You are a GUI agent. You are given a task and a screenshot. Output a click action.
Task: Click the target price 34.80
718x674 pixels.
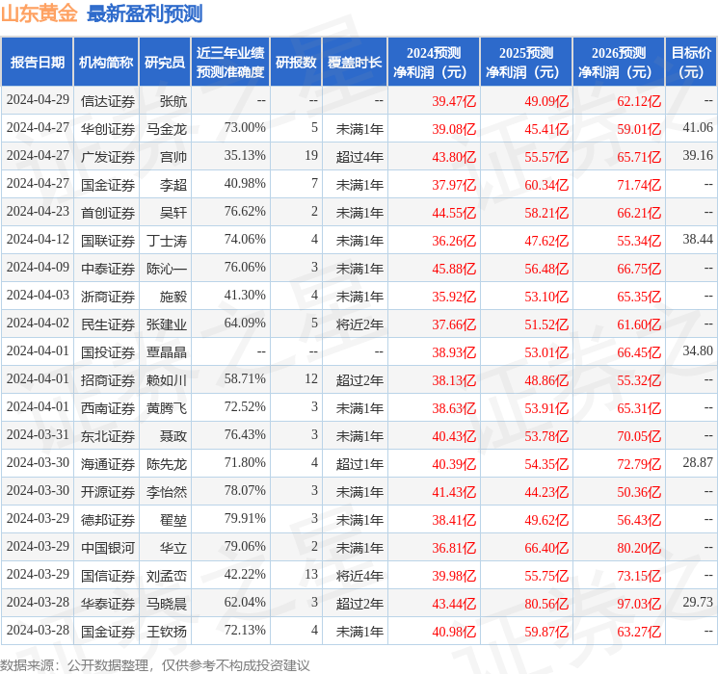(698, 350)
